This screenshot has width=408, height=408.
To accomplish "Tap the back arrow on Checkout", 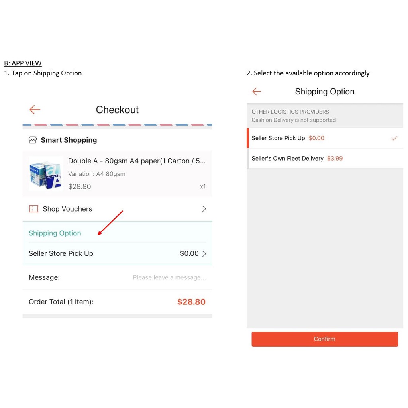I will pyautogui.click(x=35, y=110).
